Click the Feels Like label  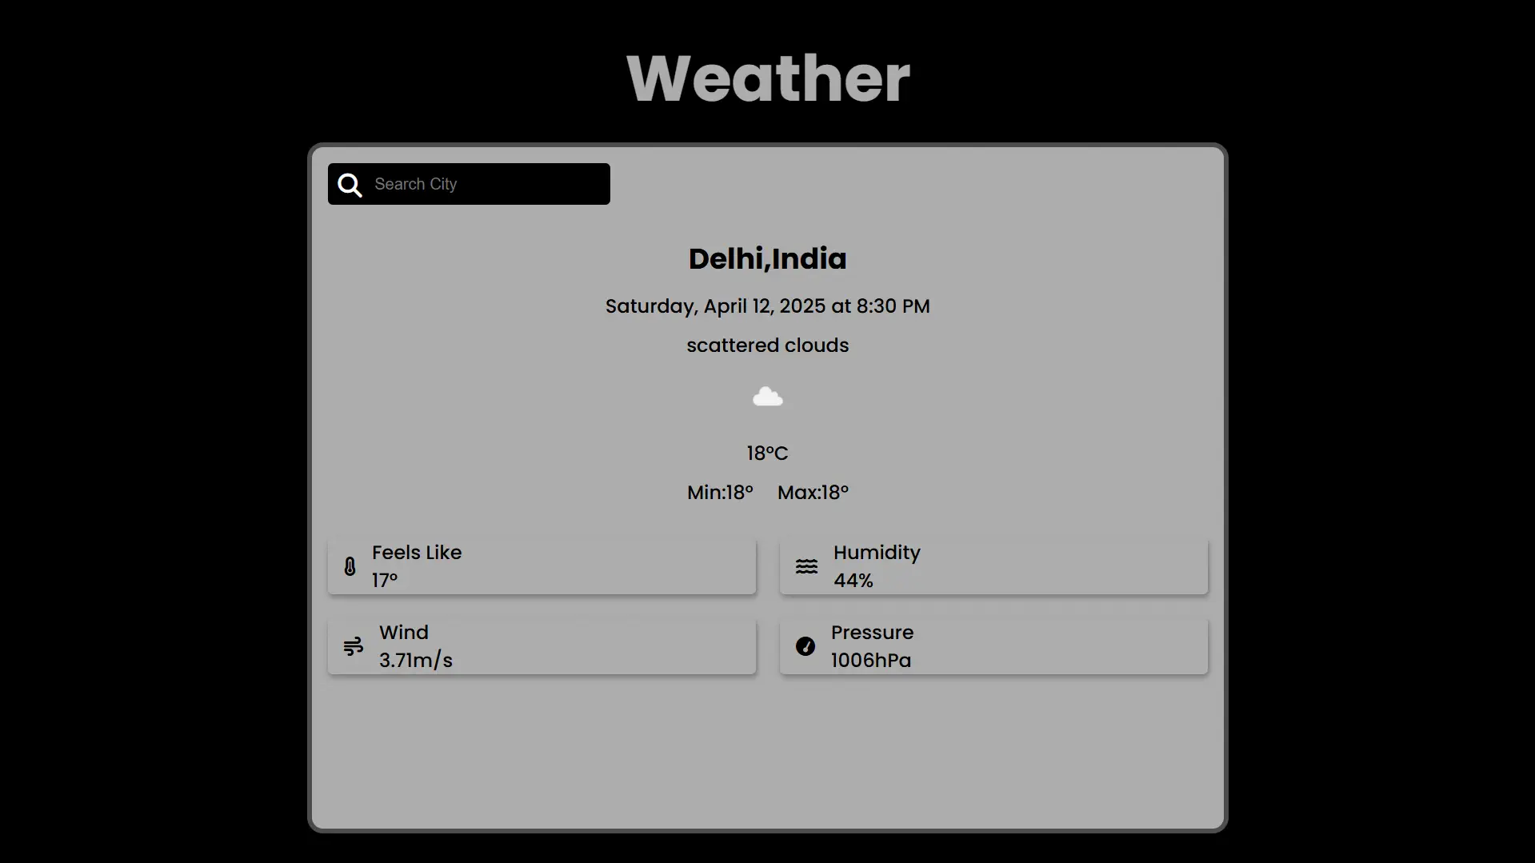417,553
